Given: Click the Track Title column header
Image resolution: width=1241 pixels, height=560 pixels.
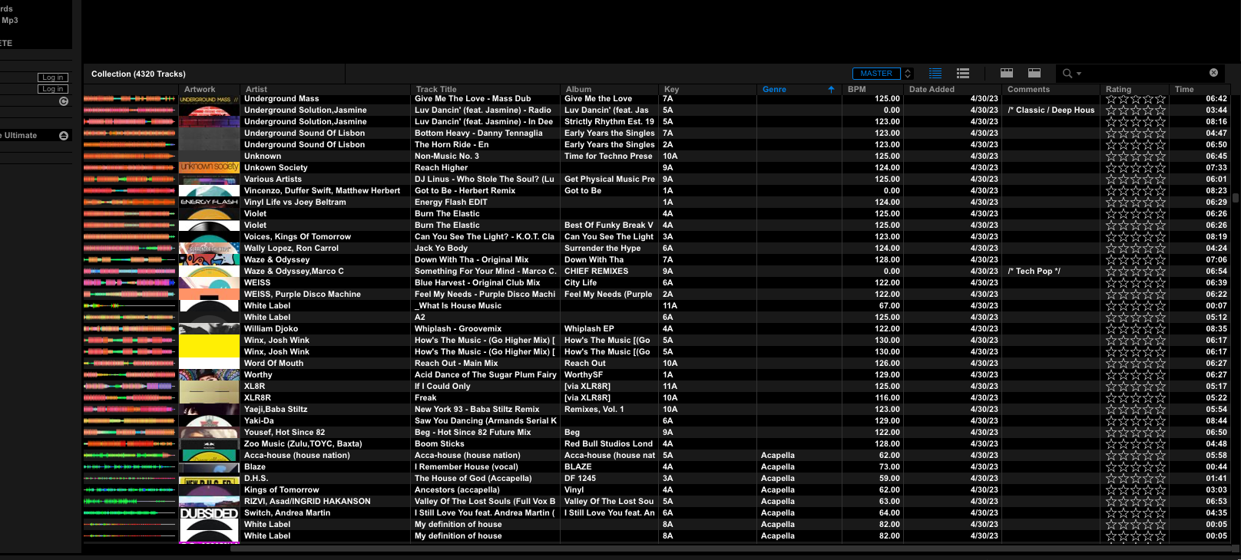Looking at the screenshot, I should [x=436, y=90].
